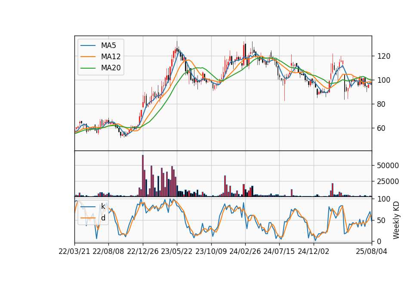Click the 22/12/26 date label
The image size is (413, 296).
pyautogui.click(x=143, y=251)
